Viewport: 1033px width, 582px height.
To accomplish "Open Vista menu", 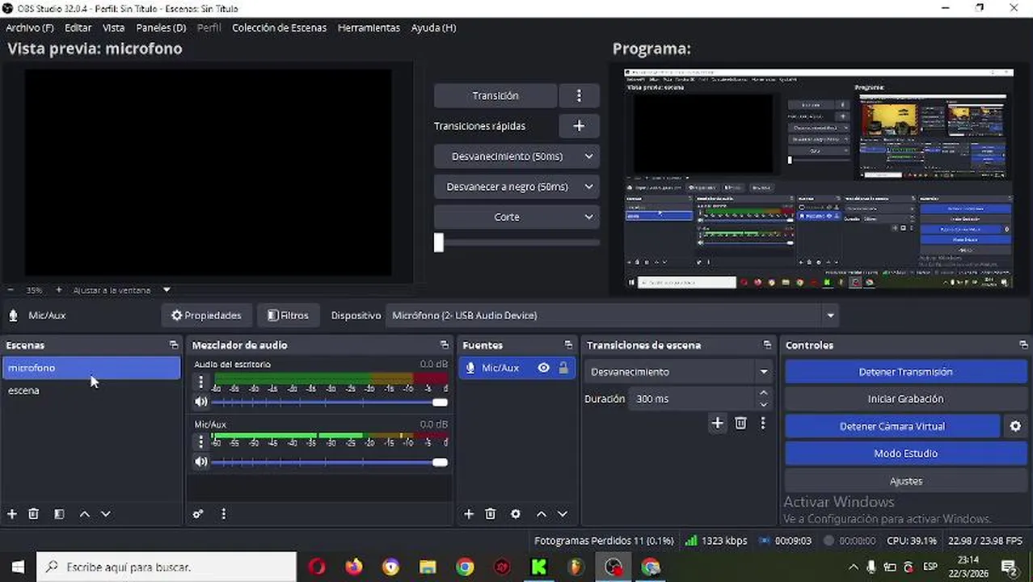I will coord(113,27).
